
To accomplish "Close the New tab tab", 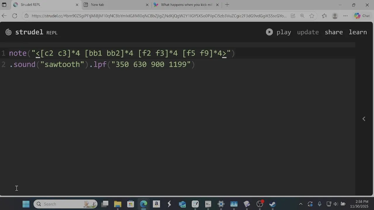I will pos(147,5).
